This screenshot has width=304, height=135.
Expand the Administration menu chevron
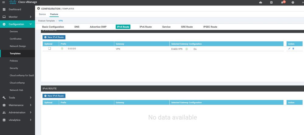pos(31,112)
